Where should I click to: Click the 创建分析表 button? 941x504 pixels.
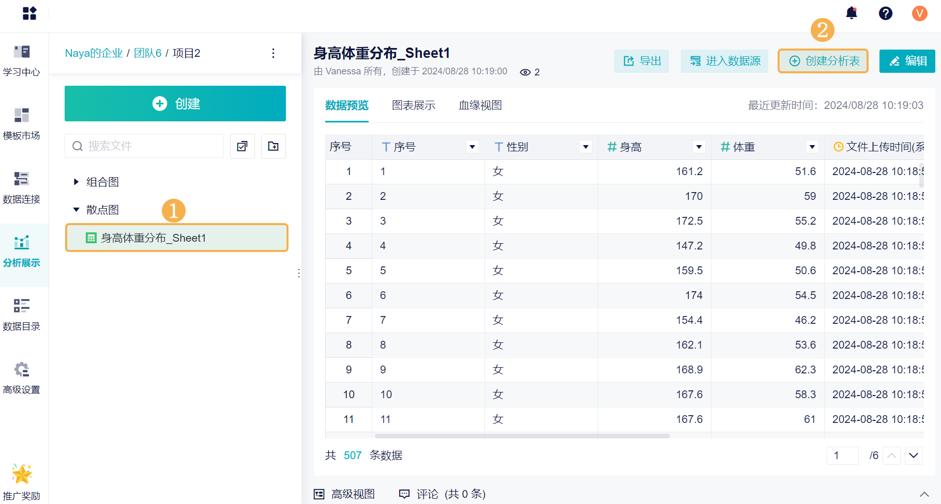click(x=823, y=61)
